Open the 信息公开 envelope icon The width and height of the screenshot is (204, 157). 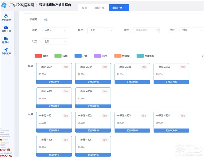tap(6, 27)
